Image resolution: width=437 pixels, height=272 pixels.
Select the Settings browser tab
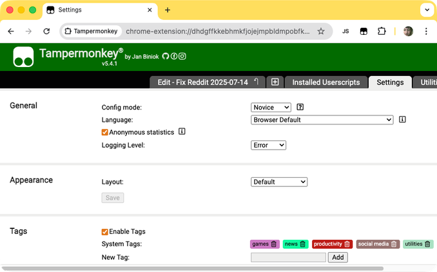point(100,10)
